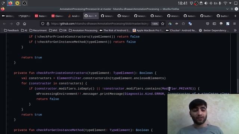
Task: Open the AI bookmarks folder
Action: point(24,31)
